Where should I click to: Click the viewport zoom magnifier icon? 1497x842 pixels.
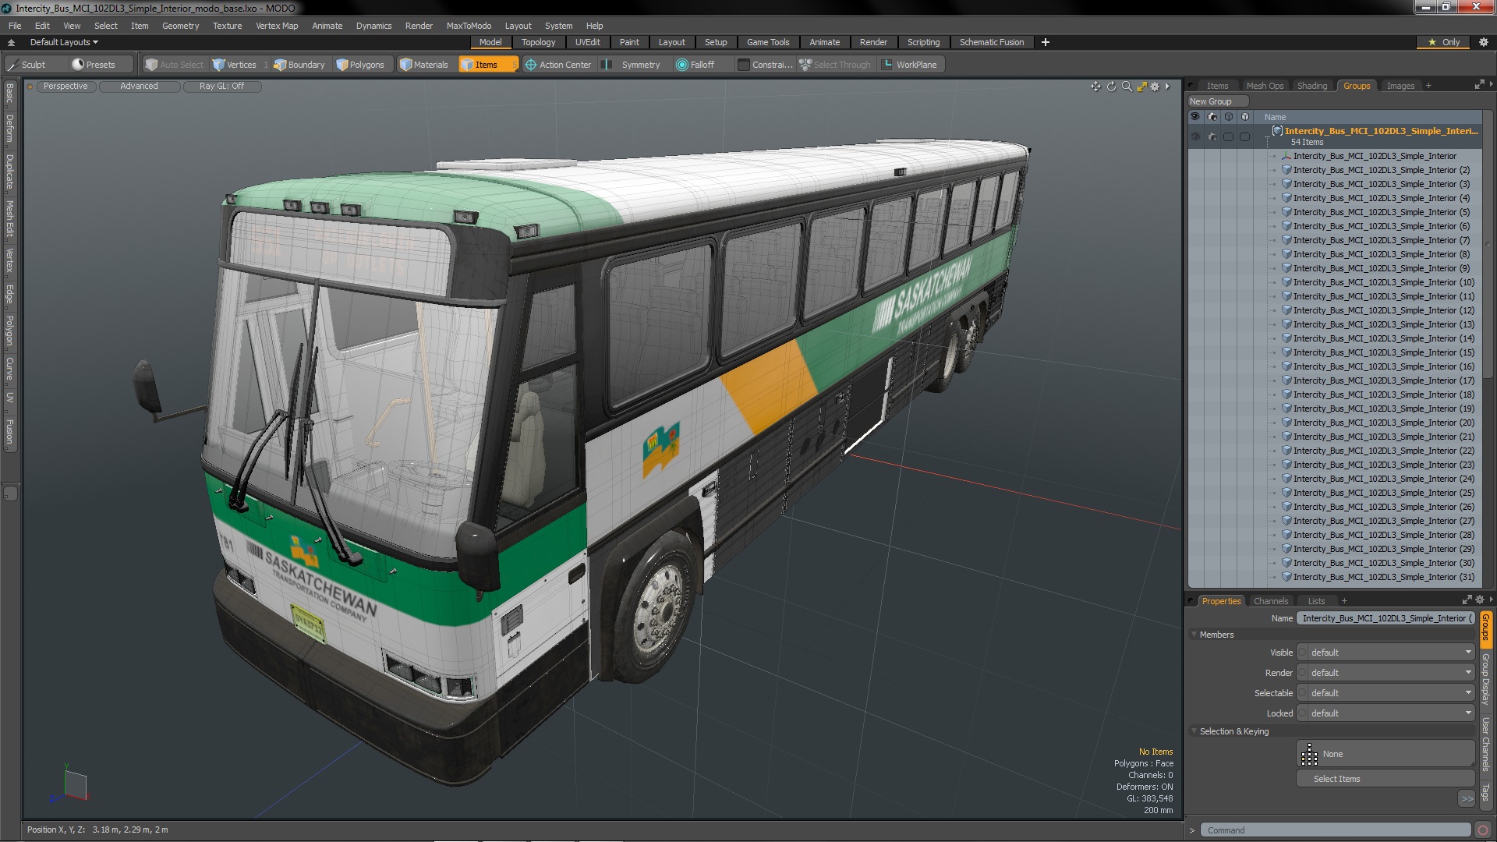1127,87
